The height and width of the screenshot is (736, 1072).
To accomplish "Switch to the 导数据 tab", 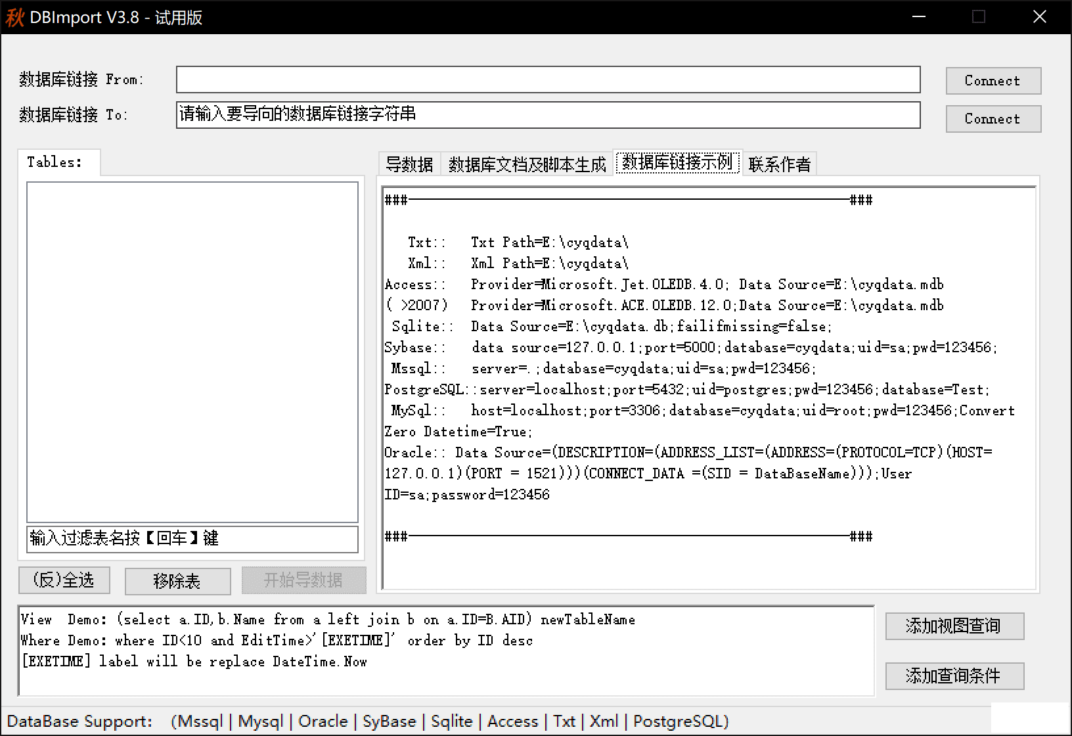I will 409,164.
